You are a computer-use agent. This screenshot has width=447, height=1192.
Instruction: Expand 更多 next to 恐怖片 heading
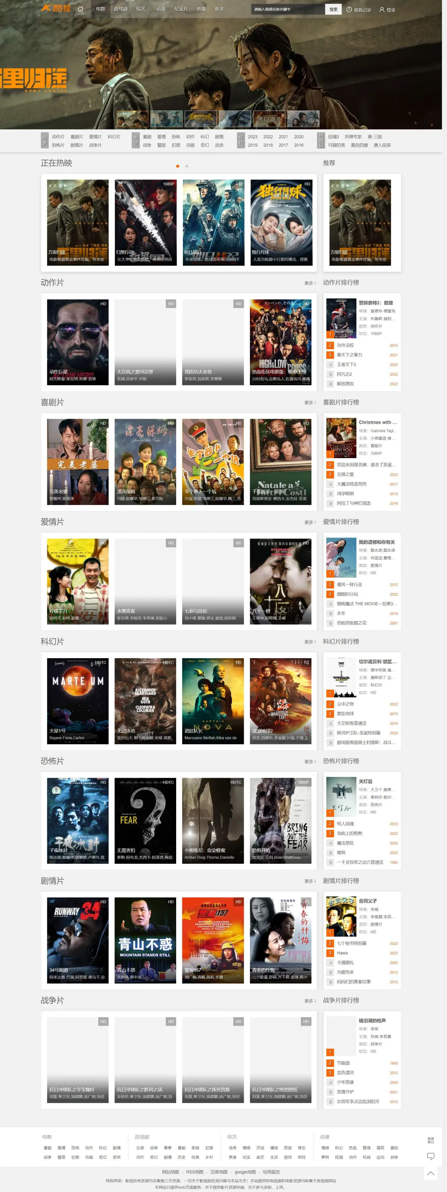pyautogui.click(x=310, y=762)
